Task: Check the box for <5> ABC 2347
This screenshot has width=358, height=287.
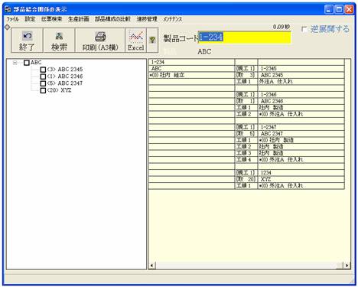Action: (43, 83)
